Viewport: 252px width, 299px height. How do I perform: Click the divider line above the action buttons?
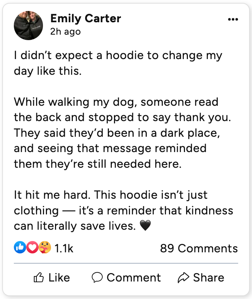126,263
